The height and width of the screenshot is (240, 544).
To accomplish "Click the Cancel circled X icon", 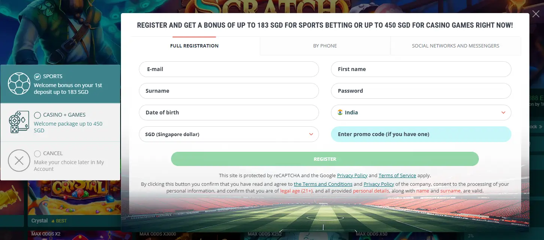I will [19, 161].
